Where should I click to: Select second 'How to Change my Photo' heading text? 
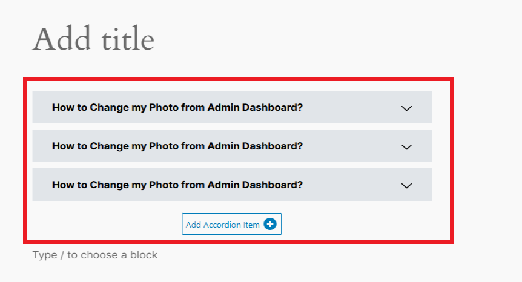177,146
